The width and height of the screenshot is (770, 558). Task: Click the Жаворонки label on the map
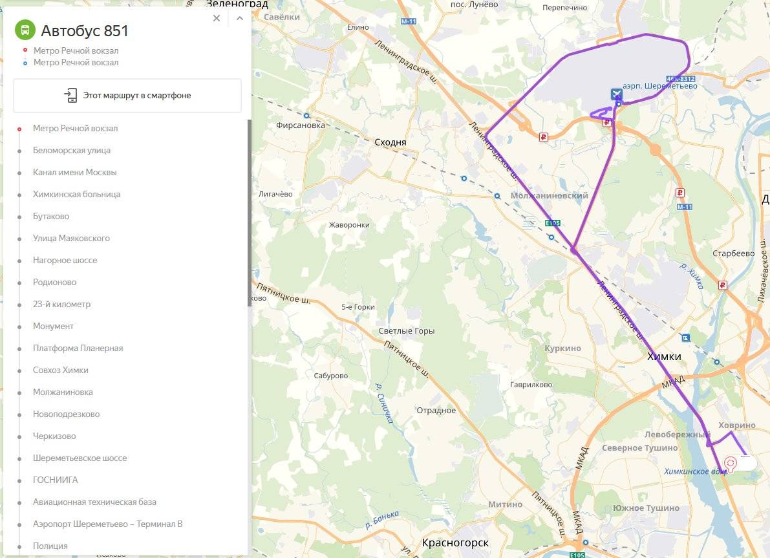349,225
